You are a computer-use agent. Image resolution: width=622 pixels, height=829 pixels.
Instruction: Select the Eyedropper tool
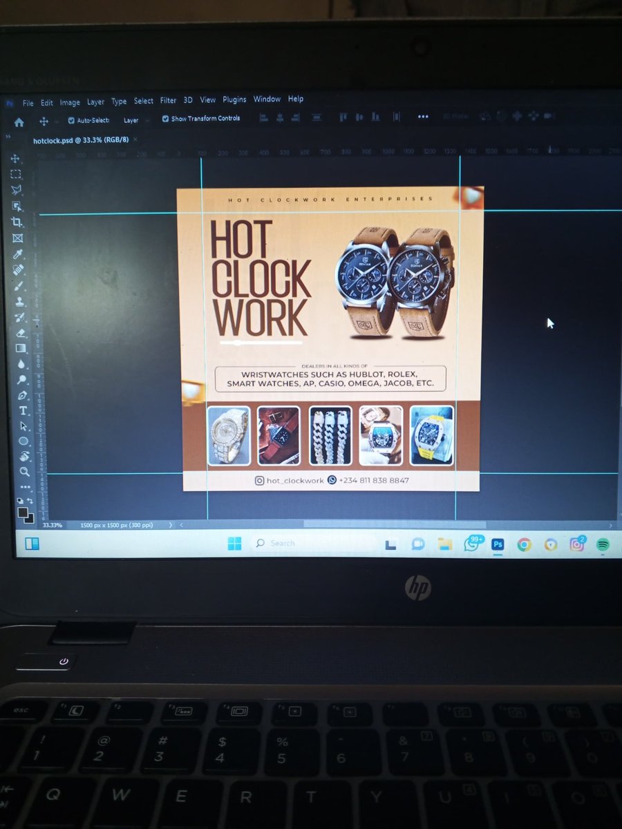(18, 254)
